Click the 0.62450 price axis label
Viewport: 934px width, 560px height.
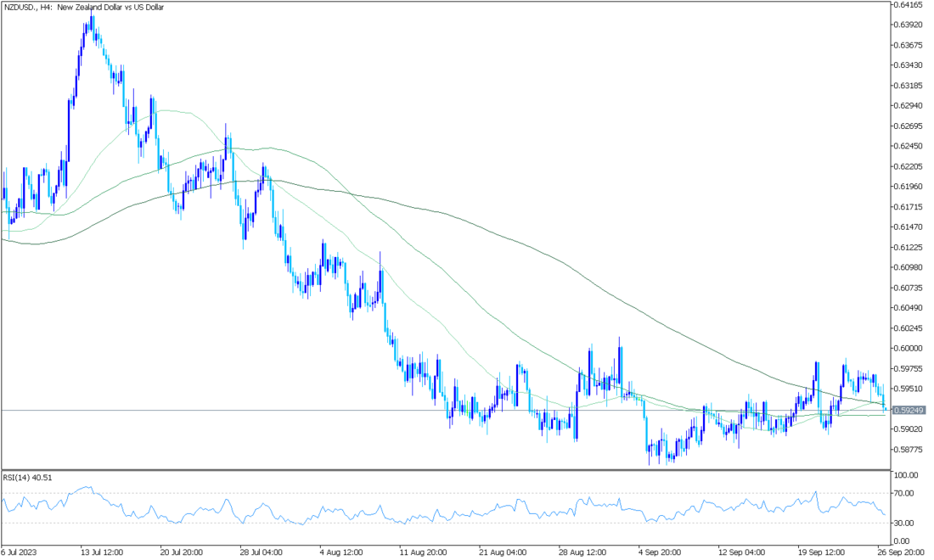(909, 147)
